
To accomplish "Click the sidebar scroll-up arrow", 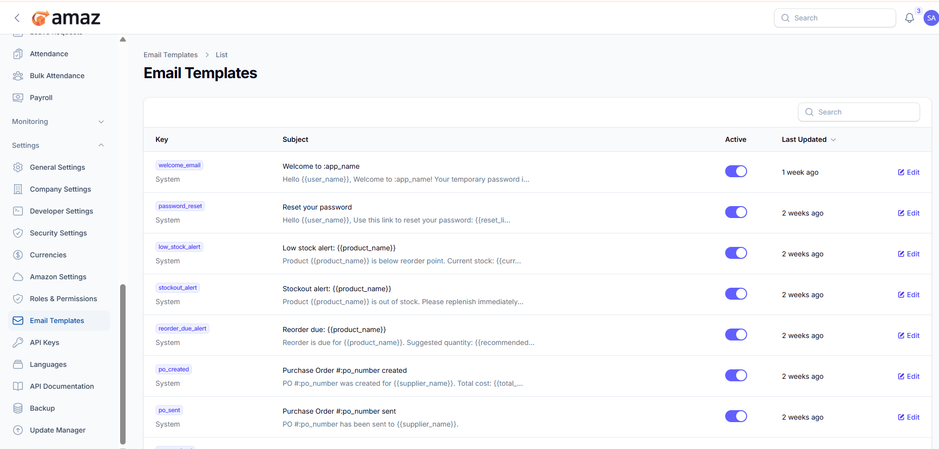I will point(123,39).
